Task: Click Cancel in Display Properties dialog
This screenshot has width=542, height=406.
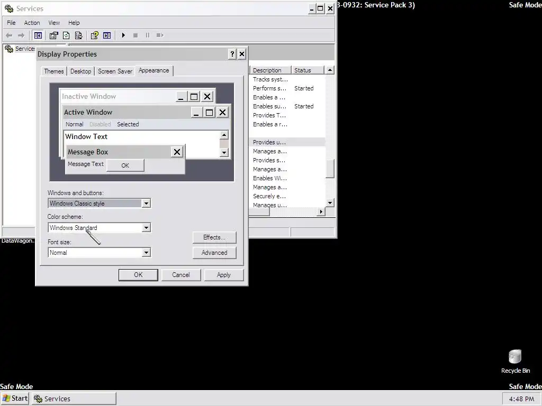Action: click(x=181, y=275)
